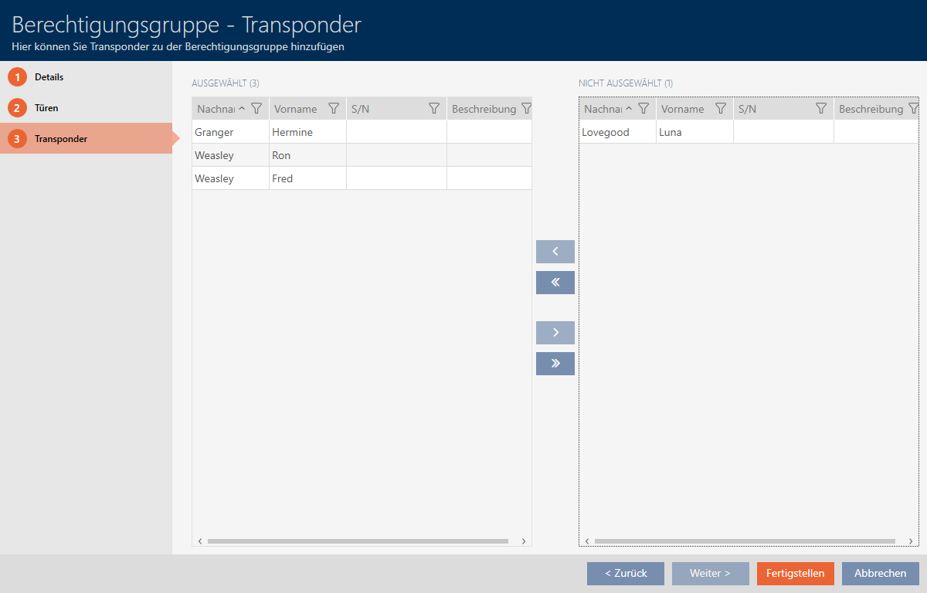Open S/N filter in selected table
Viewport: 927px width, 593px height.
click(x=434, y=109)
